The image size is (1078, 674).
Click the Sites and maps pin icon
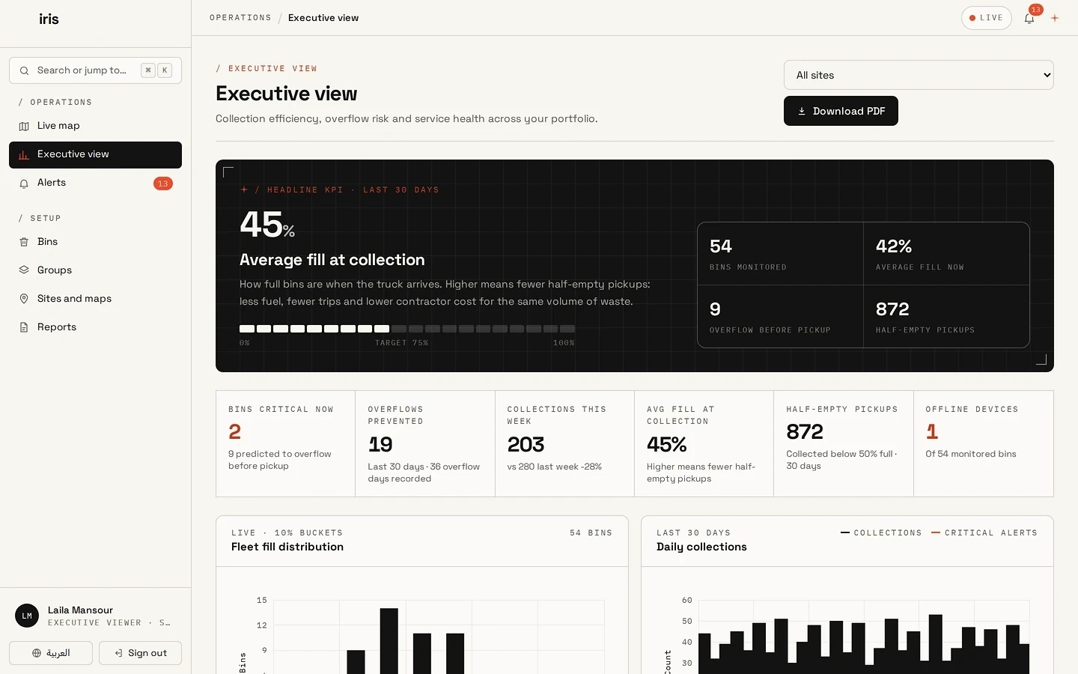[x=24, y=299]
